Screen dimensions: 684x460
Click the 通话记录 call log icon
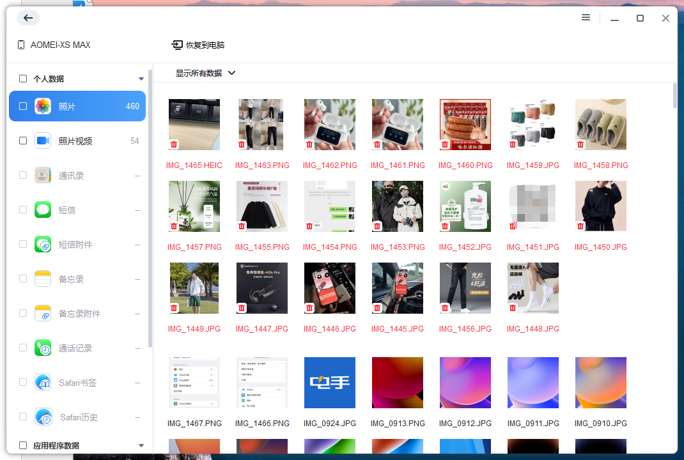(x=42, y=348)
